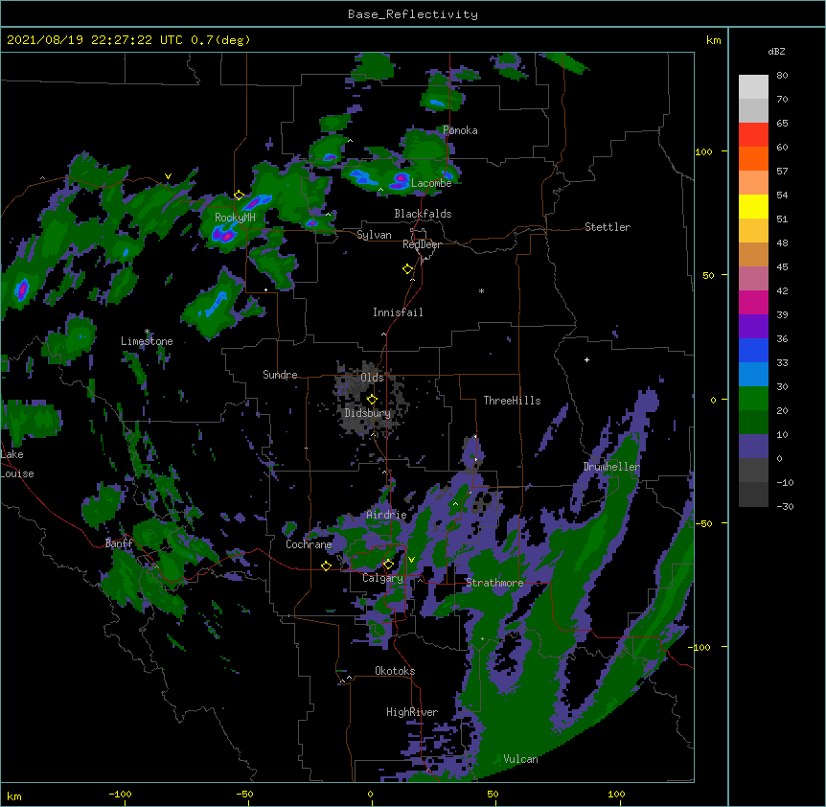Screen dimensions: 826x807
Task: Click the Ponoka city label
Action: [x=460, y=130]
